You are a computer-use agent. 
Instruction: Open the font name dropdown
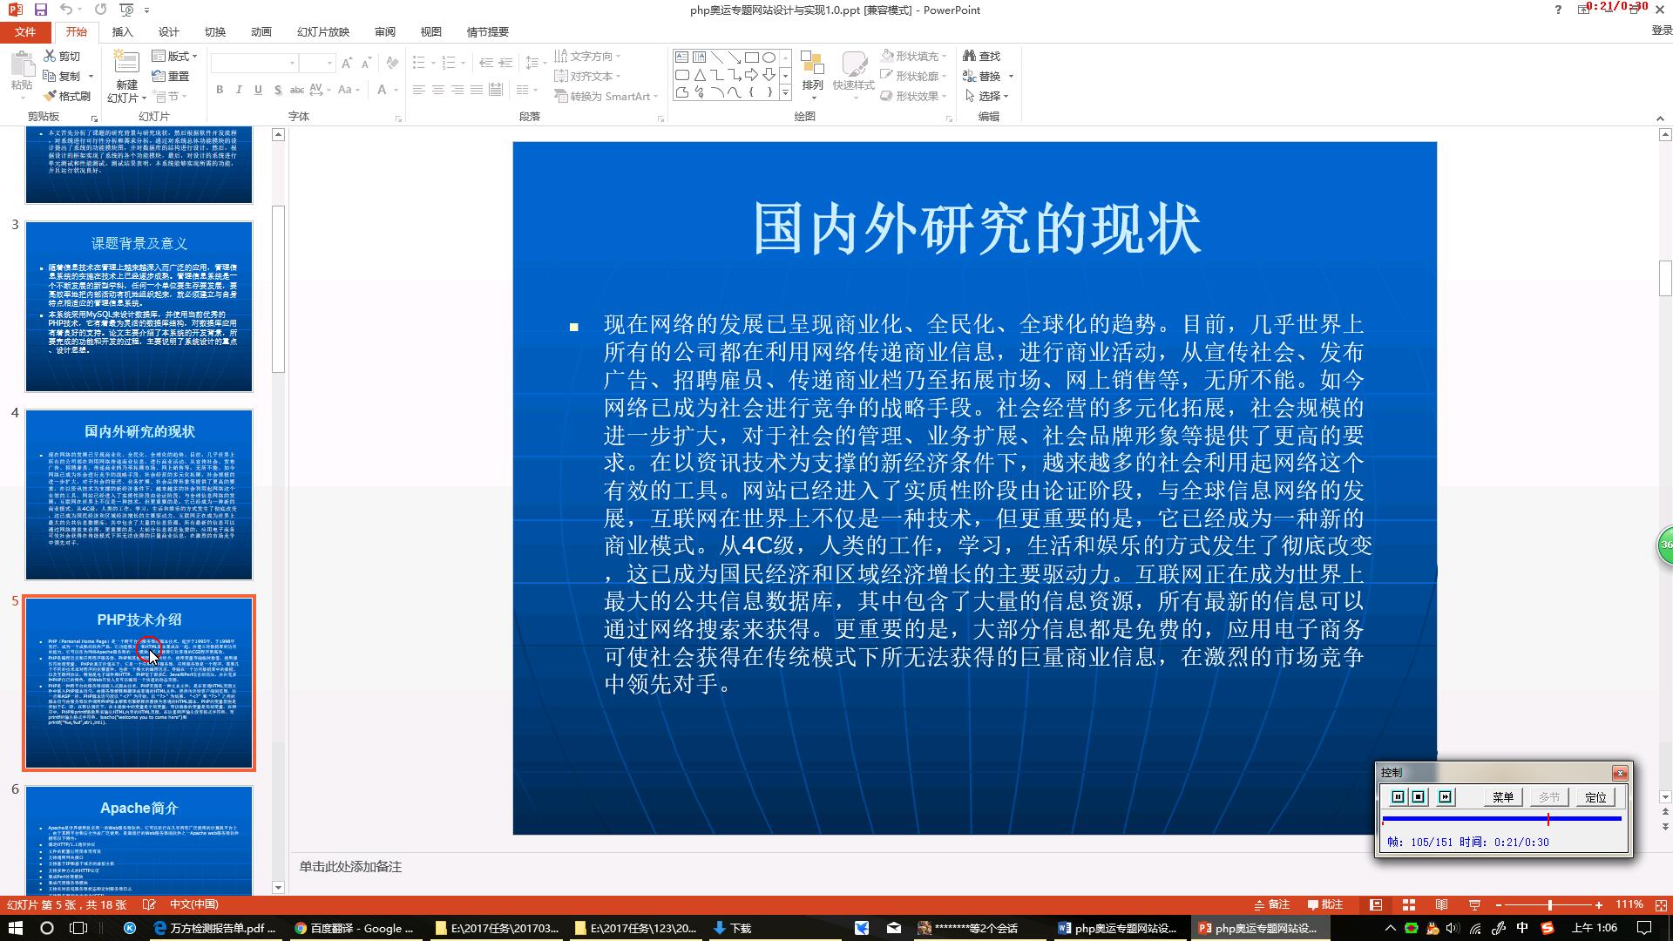click(292, 63)
